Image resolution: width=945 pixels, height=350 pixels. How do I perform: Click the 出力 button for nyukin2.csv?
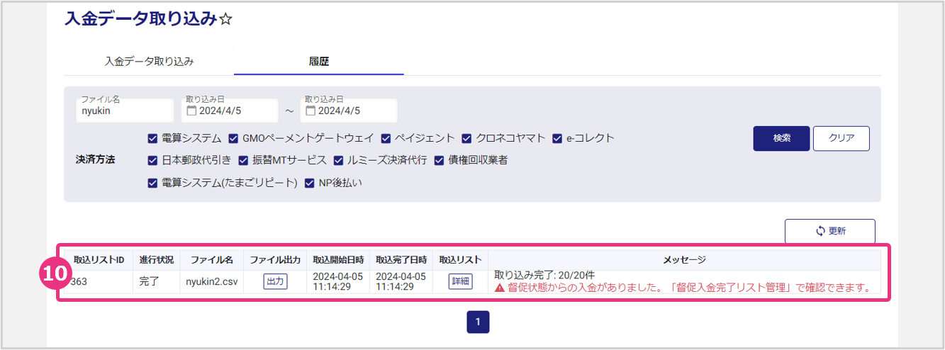pyautogui.click(x=275, y=281)
